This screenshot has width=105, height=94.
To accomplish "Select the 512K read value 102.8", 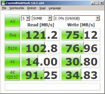I will click(41, 48).
